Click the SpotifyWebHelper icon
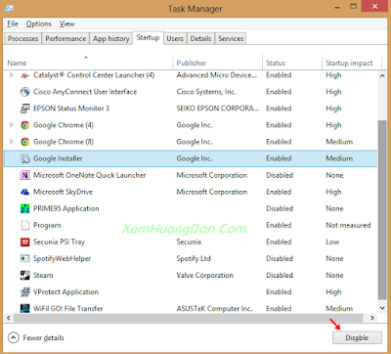Viewport: 391px width, 354px height. [x=24, y=259]
